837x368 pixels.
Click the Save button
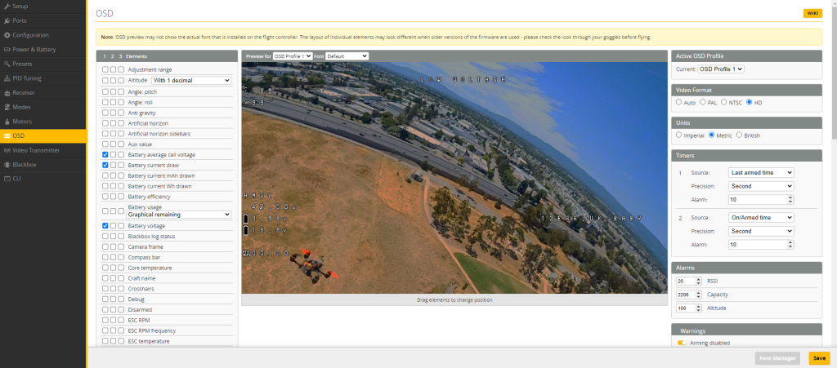[818, 358]
